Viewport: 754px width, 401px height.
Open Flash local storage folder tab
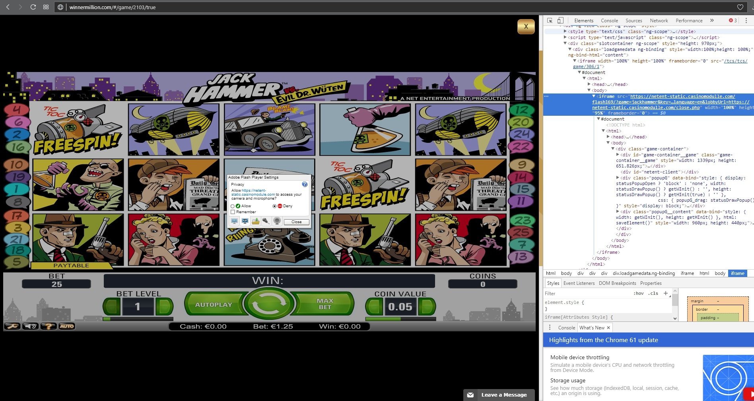click(x=256, y=221)
